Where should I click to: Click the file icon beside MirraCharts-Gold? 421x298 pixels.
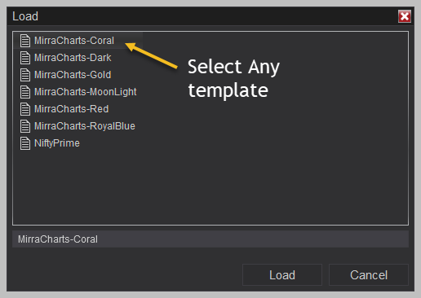[x=25, y=75]
